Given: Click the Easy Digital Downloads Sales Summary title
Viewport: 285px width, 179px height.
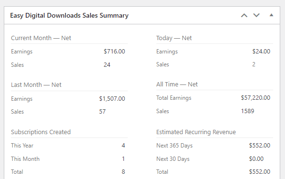Looking at the screenshot, I should click(69, 15).
